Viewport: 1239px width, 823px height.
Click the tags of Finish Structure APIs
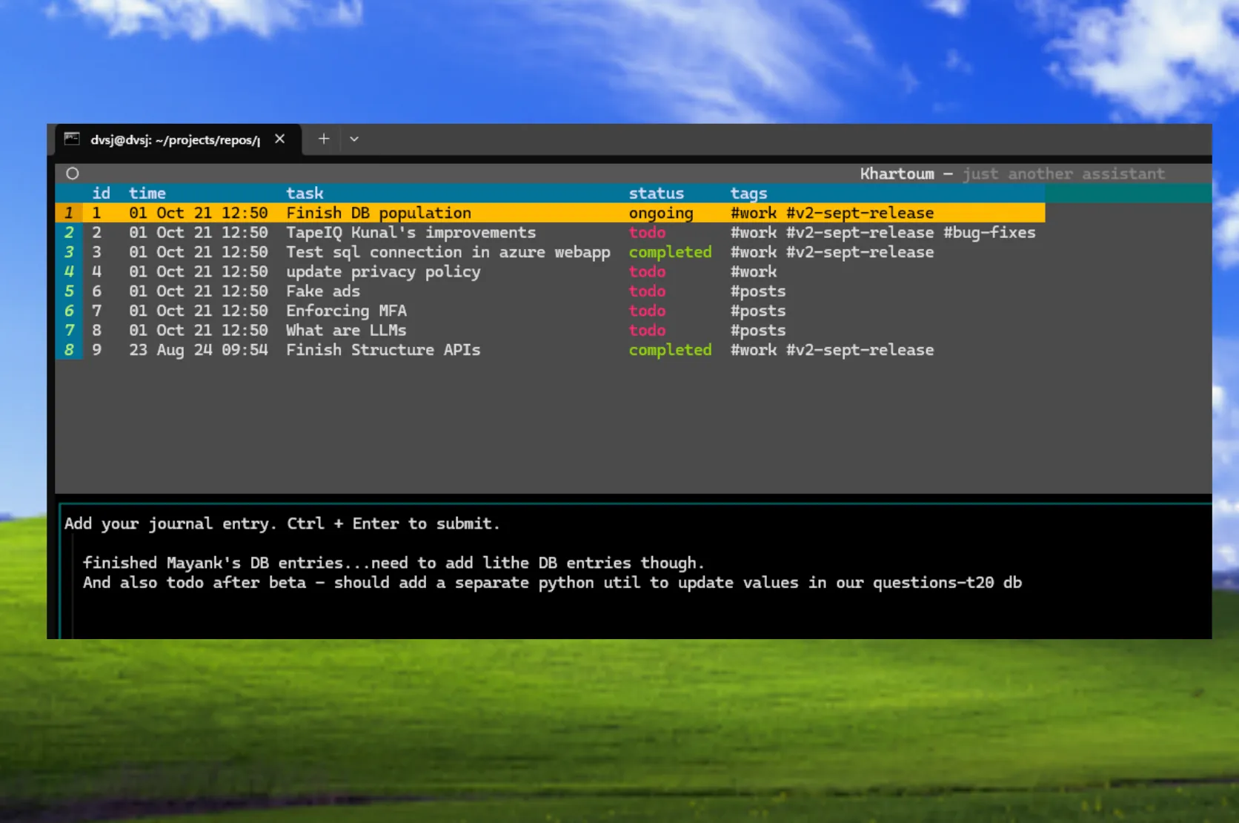832,350
